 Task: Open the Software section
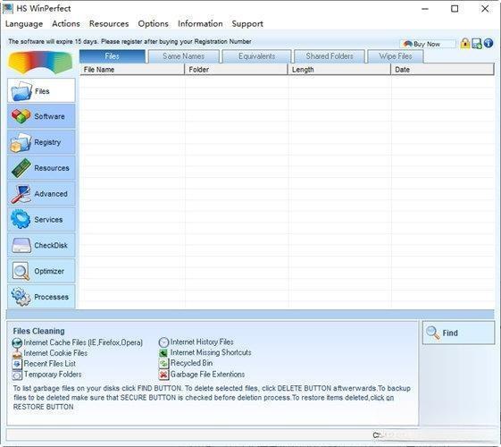[41, 116]
